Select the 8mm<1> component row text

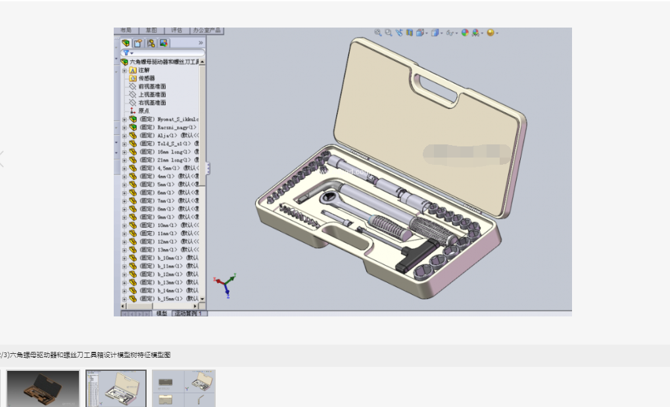point(169,209)
